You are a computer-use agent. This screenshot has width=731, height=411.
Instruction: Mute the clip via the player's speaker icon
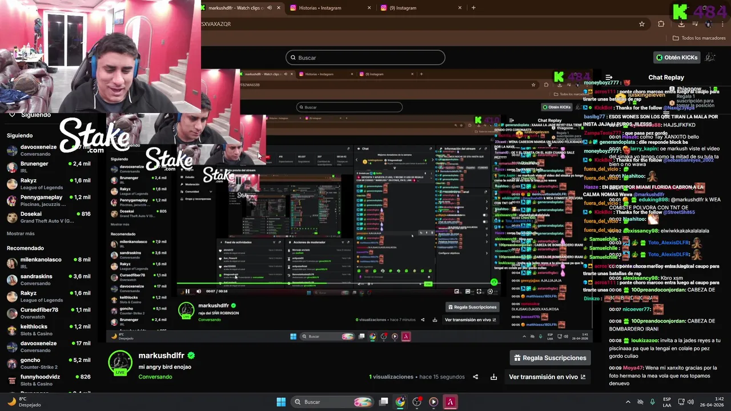click(x=199, y=291)
